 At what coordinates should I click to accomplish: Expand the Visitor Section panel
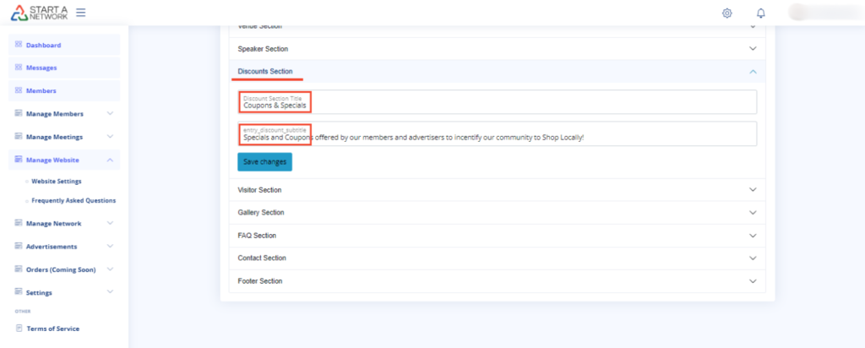coord(753,190)
